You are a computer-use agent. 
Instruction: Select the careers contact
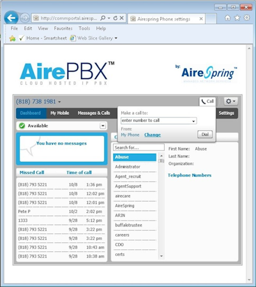click(135, 235)
